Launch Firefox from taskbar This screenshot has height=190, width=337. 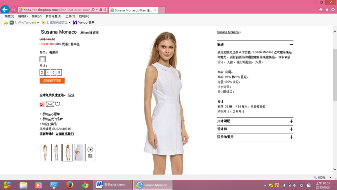coord(69,185)
